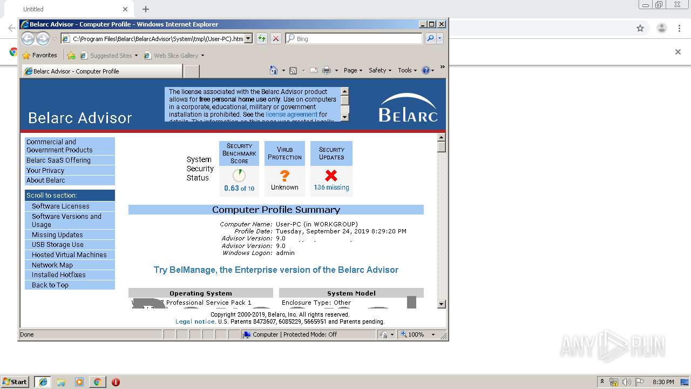Jump to Hosted Virtual Machines section
This screenshot has height=389, width=691.
pyautogui.click(x=70, y=255)
